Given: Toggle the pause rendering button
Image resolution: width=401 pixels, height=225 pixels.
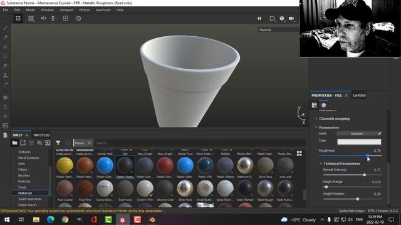Looking at the screenshot, I should (x=259, y=18).
